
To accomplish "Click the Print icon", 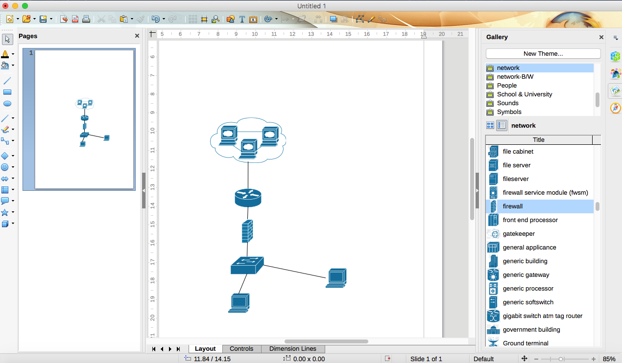I will click(x=86, y=19).
